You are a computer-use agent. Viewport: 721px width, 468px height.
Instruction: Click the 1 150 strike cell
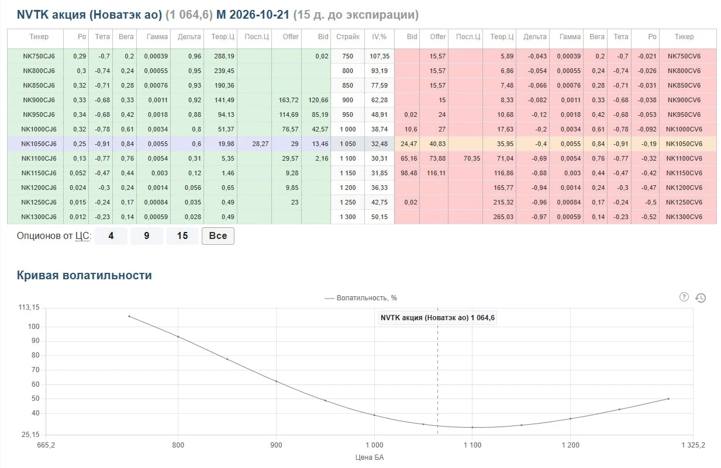click(x=348, y=173)
